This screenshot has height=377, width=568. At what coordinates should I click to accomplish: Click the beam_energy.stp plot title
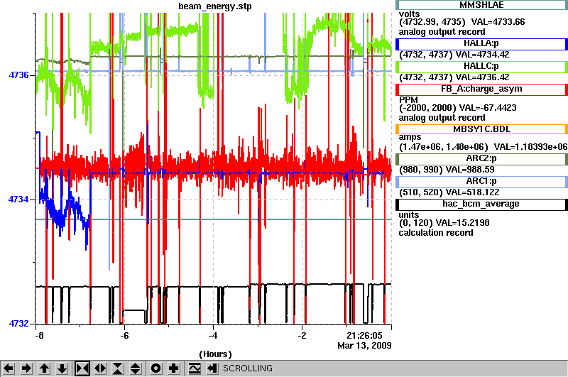[x=215, y=6]
